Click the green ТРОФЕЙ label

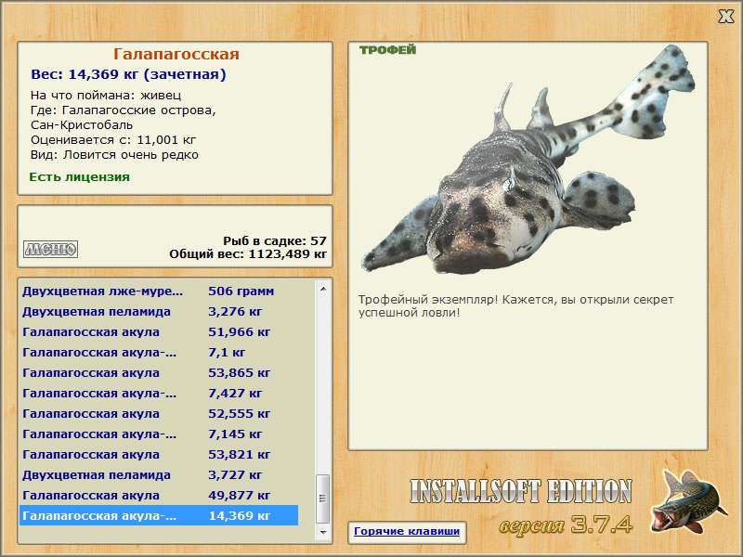(x=387, y=50)
